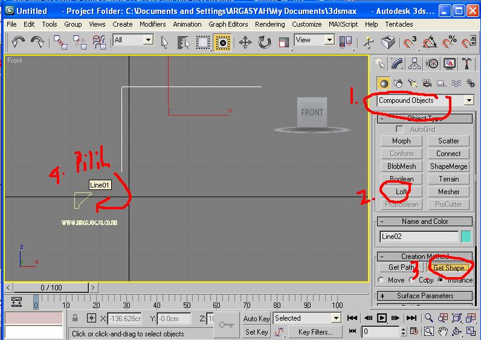Click the 0 / 100 time slider
Image resolution: width=481 pixels, height=340 pixels.
click(51, 288)
